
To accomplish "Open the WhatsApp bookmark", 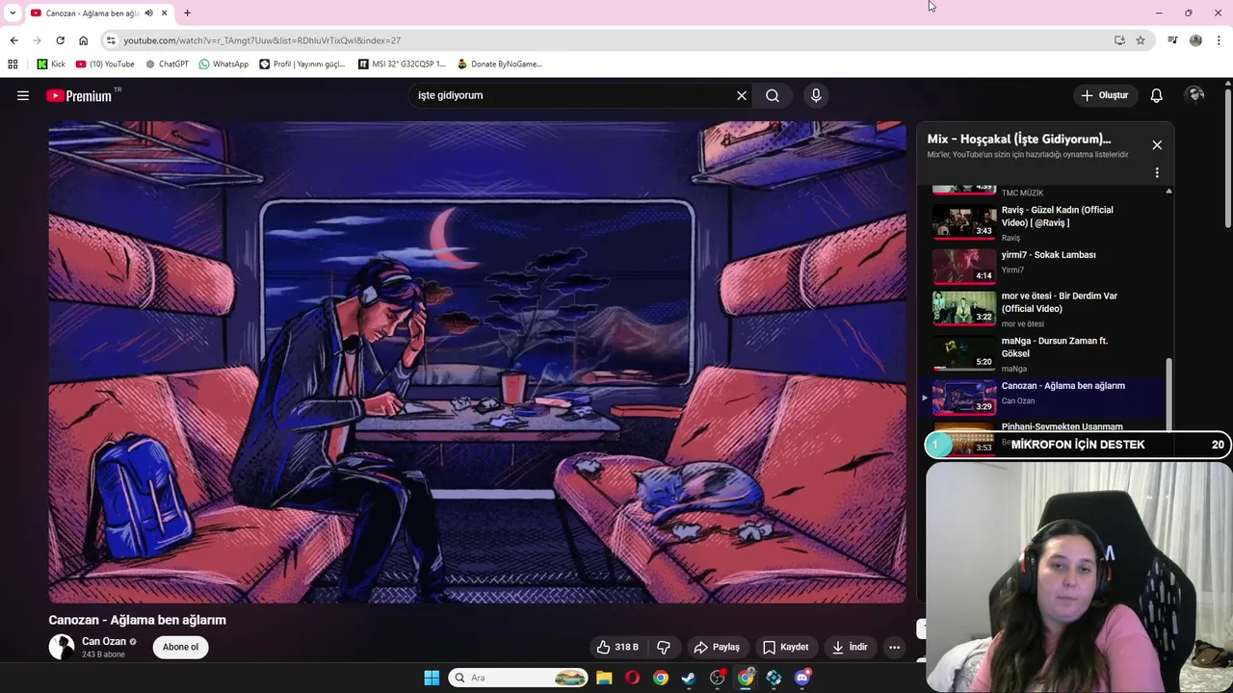I will pyautogui.click(x=223, y=64).
